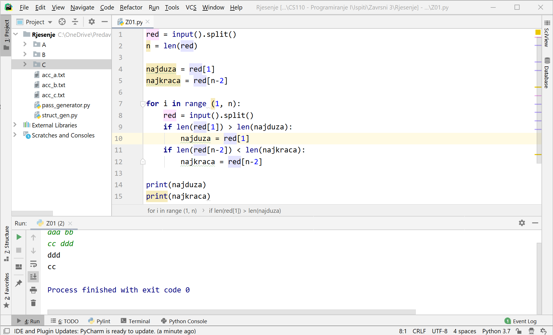The width and height of the screenshot is (553, 335).
Task: Open Run panel settings gear
Action: coord(522,223)
